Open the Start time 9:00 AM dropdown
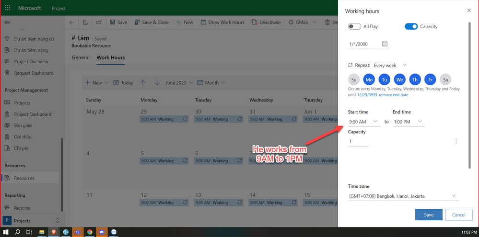This screenshot has width=479, height=237. (x=364, y=122)
